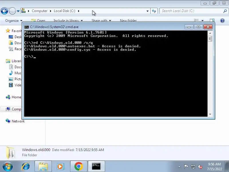Open Music library in navigation pane
The image size is (229, 172).
pos(15,73)
